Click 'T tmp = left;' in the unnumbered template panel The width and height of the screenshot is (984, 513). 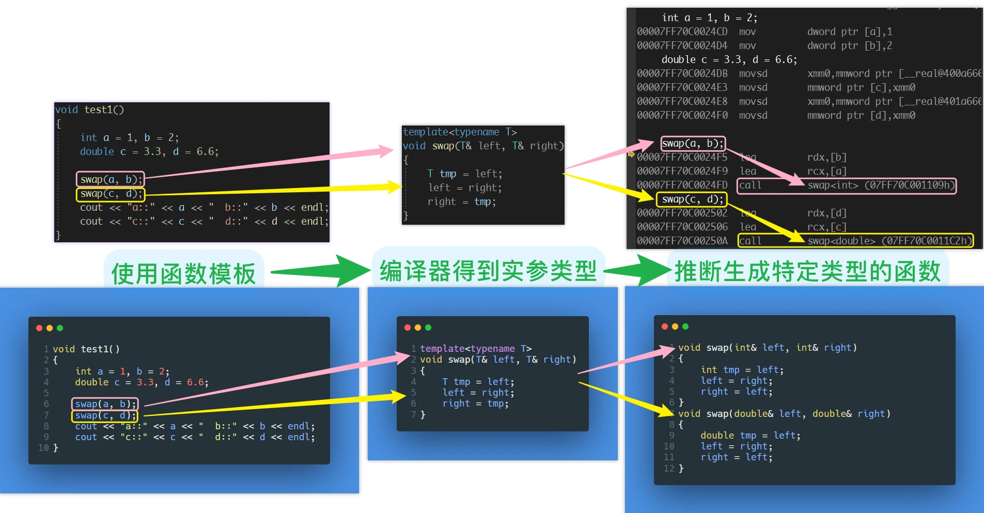coord(464,174)
